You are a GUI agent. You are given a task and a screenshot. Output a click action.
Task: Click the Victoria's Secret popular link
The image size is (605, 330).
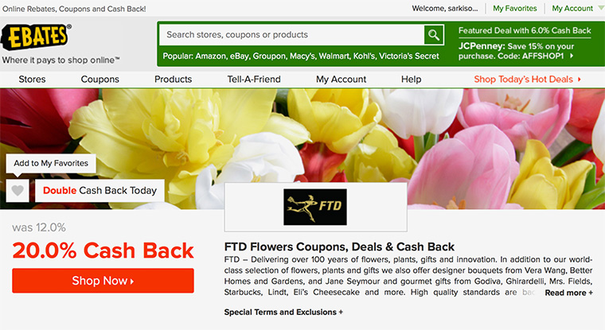[409, 56]
